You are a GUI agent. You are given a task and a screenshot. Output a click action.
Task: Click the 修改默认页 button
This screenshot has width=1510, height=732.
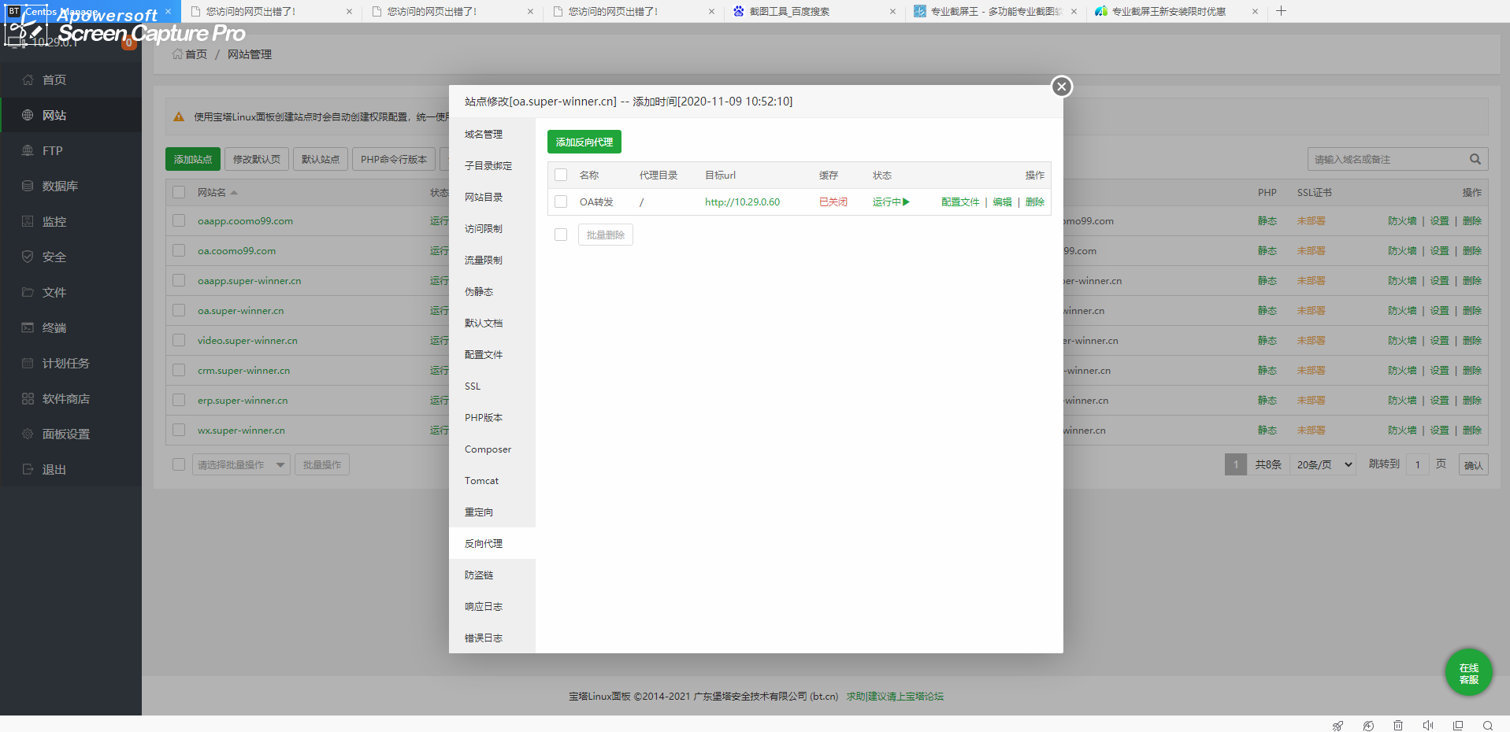(257, 159)
